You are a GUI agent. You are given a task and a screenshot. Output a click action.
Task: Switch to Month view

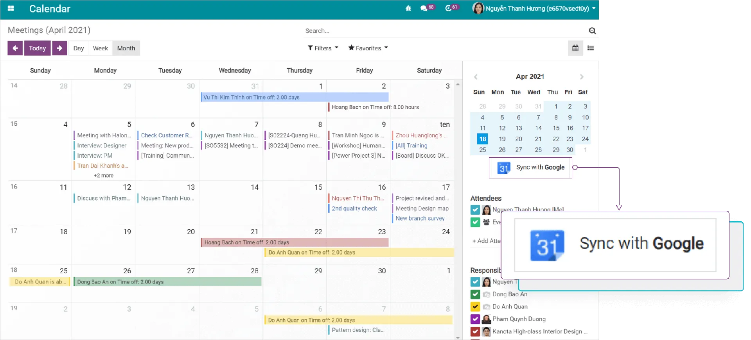[126, 48]
